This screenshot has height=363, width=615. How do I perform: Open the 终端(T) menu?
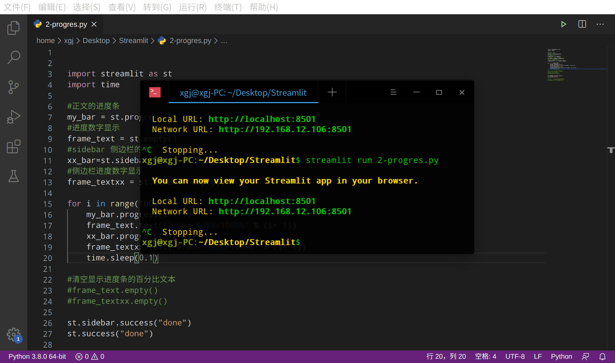tap(228, 7)
